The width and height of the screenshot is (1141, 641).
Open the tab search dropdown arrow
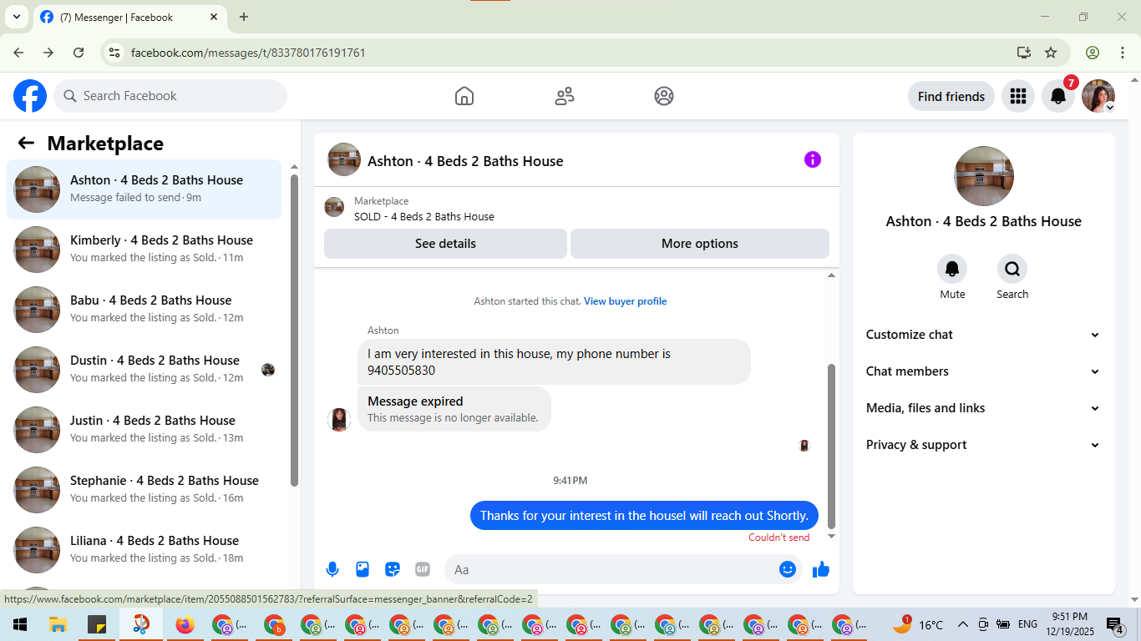16,17
